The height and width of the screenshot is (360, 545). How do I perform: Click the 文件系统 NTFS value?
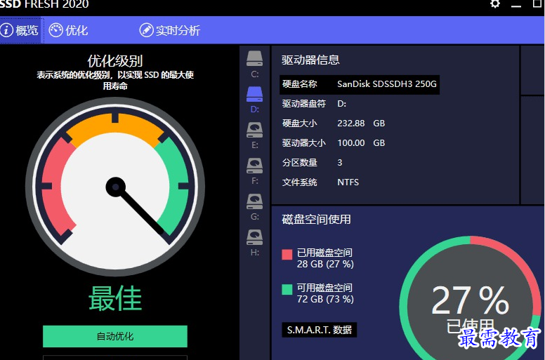(x=348, y=182)
